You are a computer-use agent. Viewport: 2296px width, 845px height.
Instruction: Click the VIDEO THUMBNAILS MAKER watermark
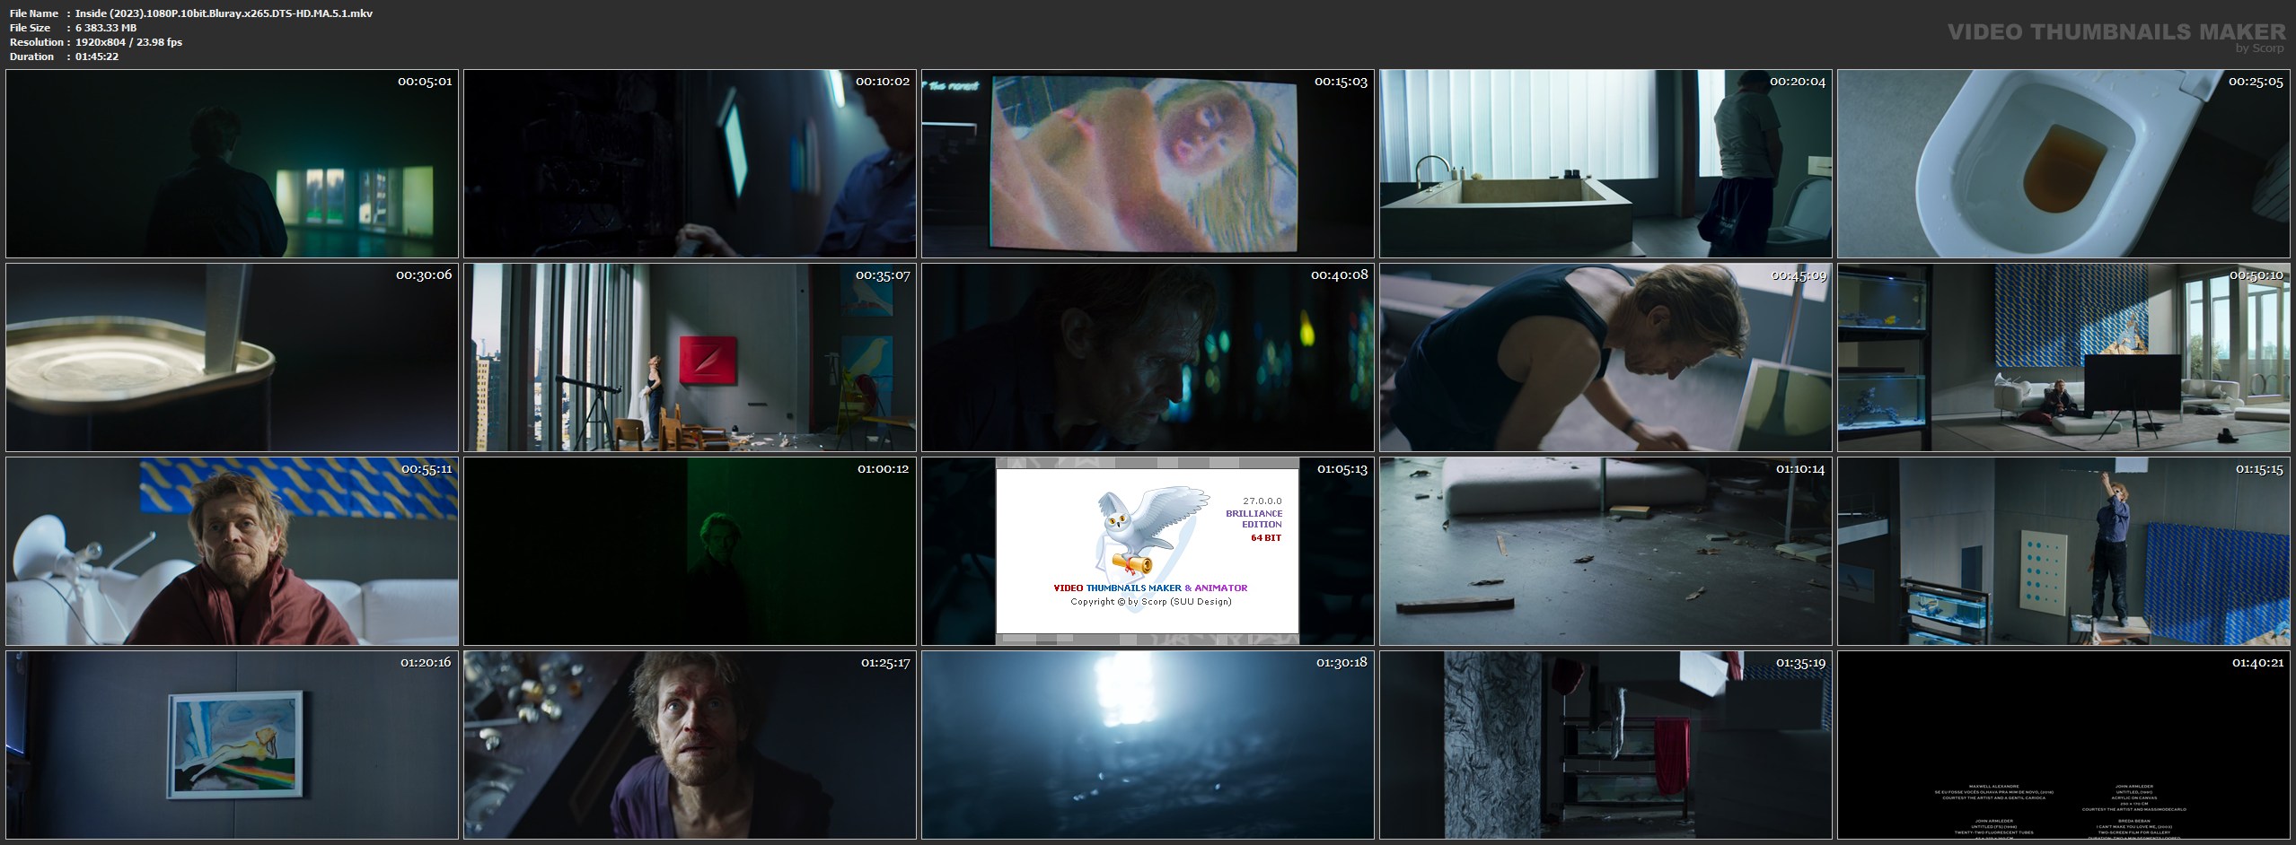coord(2116,32)
